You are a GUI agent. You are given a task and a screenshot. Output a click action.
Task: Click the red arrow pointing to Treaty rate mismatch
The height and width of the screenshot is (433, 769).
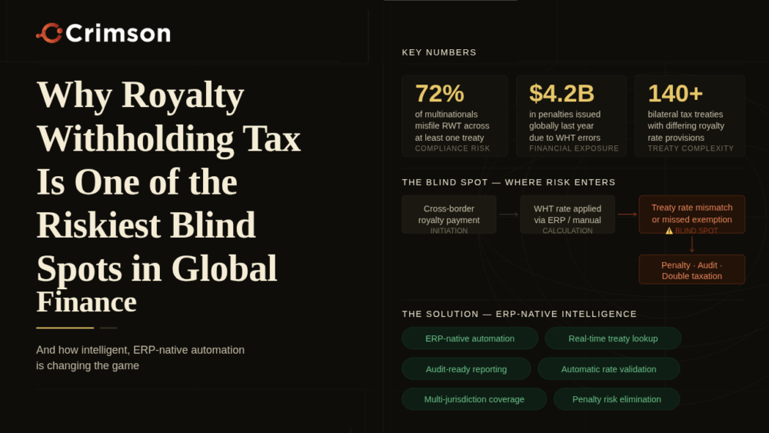627,215
